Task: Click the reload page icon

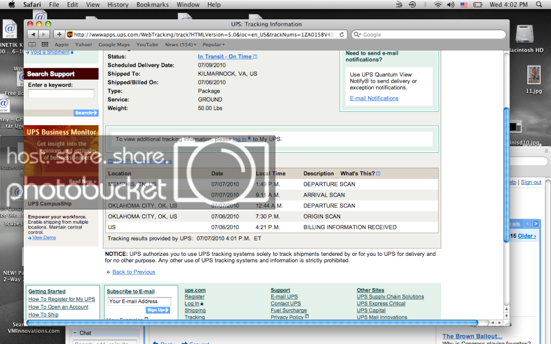Action: click(342, 34)
